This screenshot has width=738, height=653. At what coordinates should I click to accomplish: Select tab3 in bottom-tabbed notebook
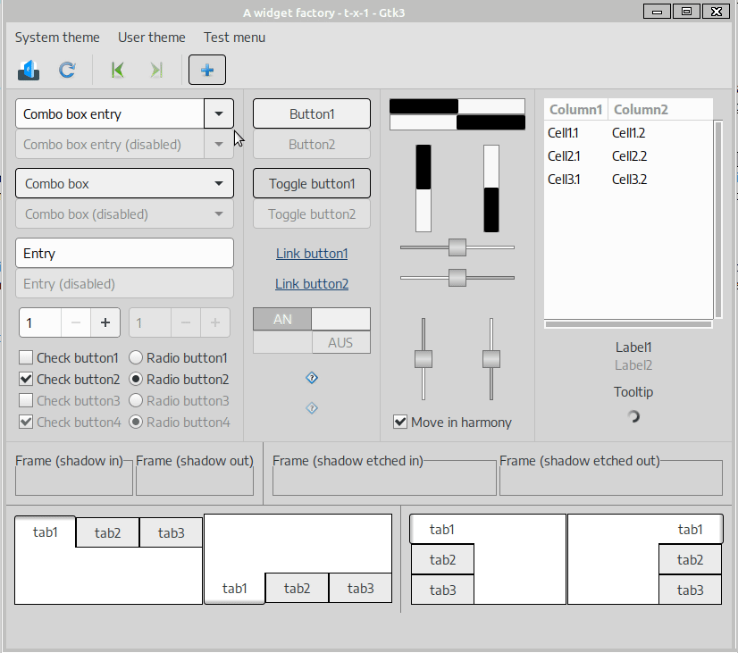click(x=361, y=588)
